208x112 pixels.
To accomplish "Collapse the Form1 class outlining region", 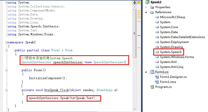I will click(x=6, y=50).
